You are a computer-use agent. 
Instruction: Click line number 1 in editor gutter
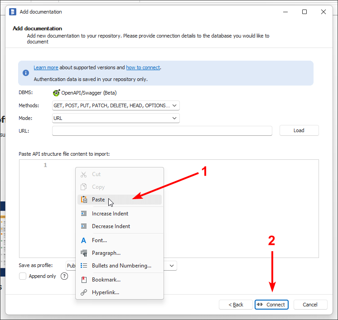coord(45,165)
